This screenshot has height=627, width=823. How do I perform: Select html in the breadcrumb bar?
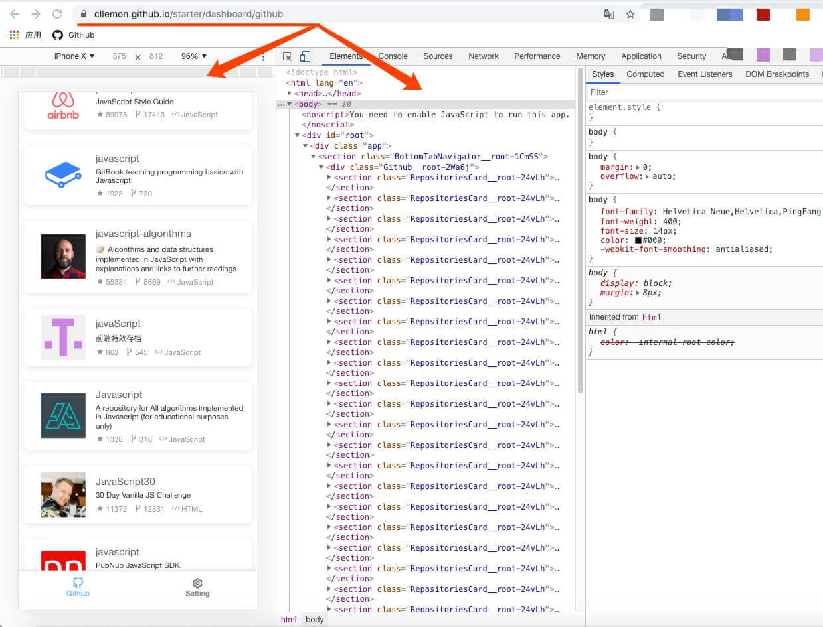288,620
